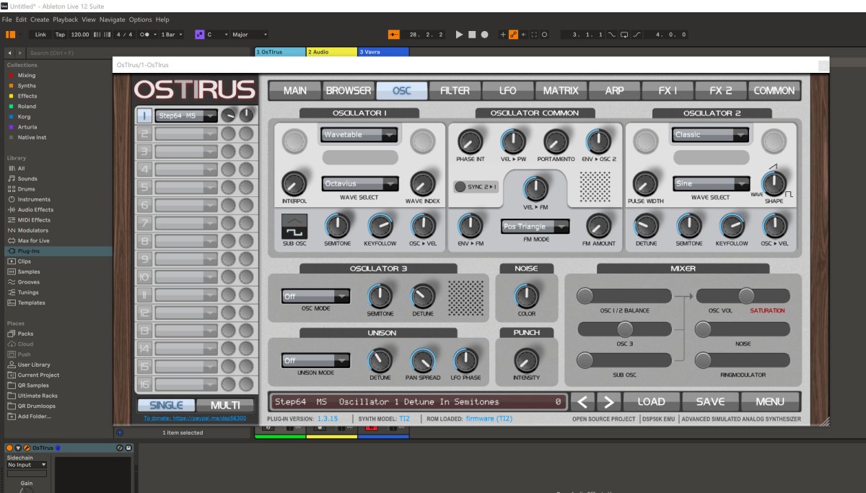This screenshot has height=493, width=866.
Task: Open Max for Live category
Action: tap(33, 240)
